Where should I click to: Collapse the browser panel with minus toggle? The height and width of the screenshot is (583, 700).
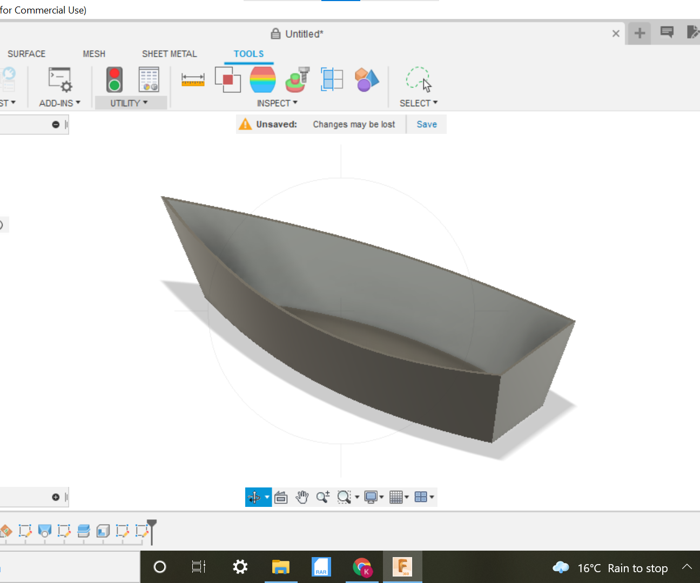(56, 124)
